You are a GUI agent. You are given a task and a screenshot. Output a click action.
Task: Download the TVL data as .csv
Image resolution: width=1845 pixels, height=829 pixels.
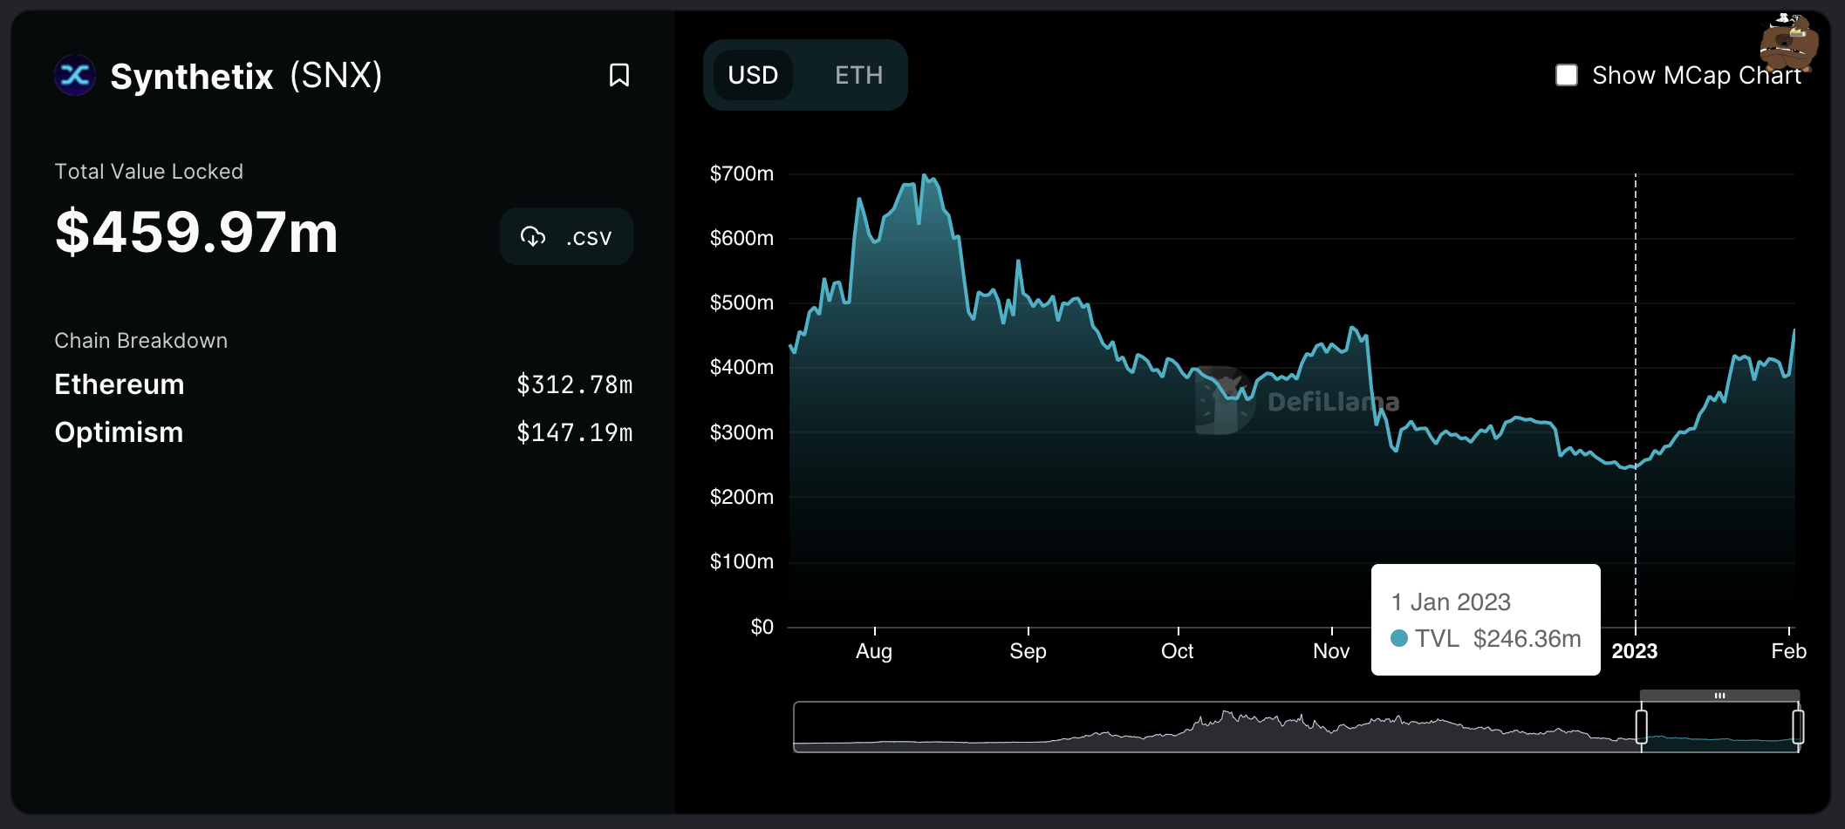566,236
